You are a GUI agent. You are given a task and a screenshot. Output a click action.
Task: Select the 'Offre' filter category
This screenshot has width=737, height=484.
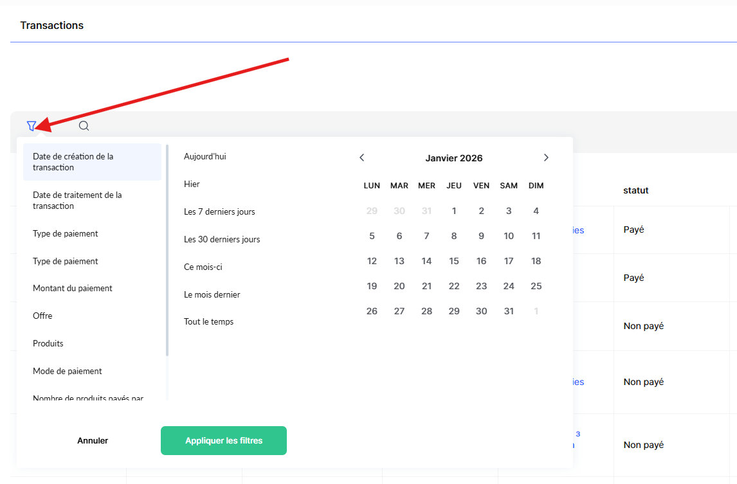tap(43, 316)
